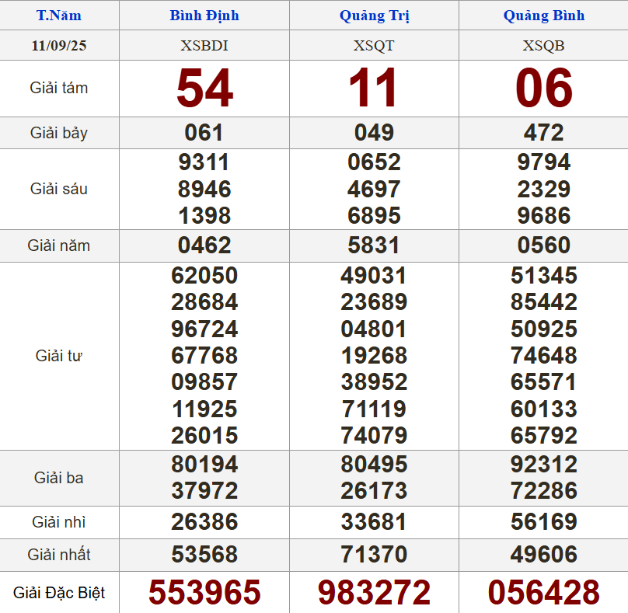Click the date 11/09/25 cell
Viewport: 628px width, 613px height.
click(x=59, y=46)
